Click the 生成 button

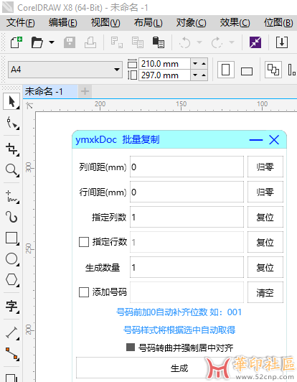pyautogui.click(x=179, y=368)
